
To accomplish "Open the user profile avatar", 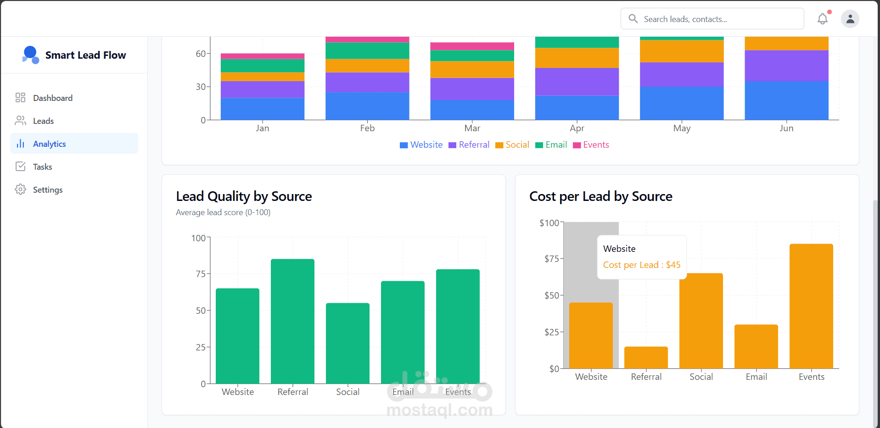I will 850,19.
